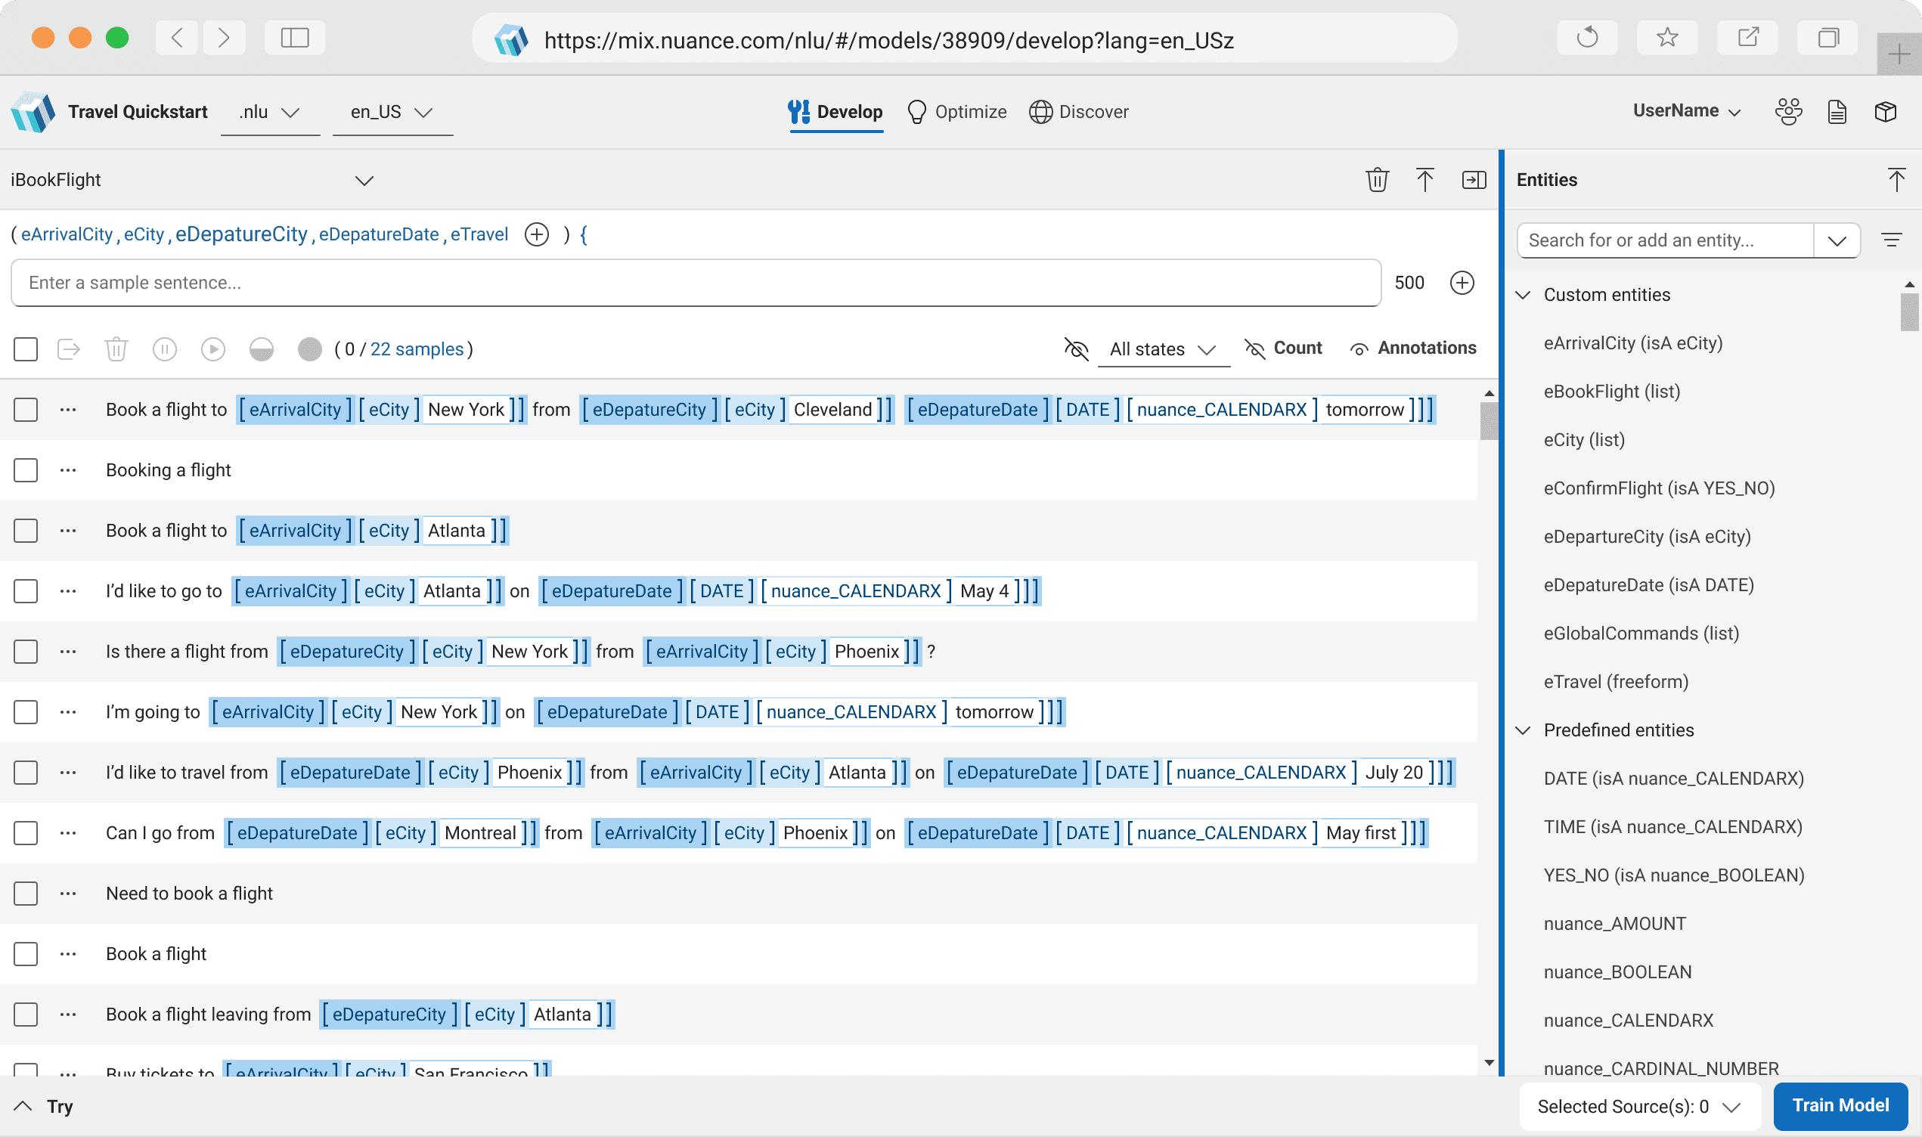Viewport: 1922px width, 1137px height.
Task: Click the sample sentence input field
Action: pyautogui.click(x=695, y=283)
